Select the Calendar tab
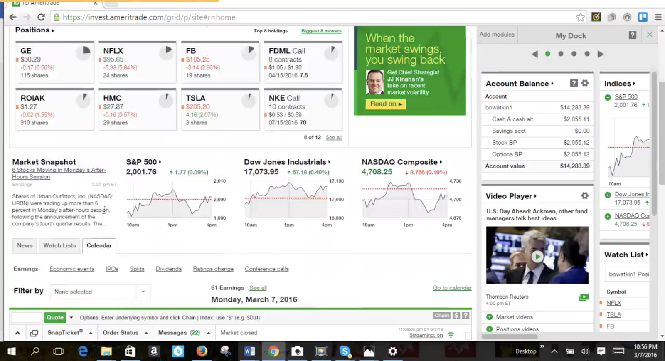The width and height of the screenshot is (665, 361). pos(99,245)
